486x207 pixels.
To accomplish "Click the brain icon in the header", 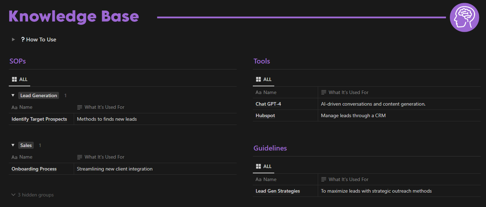I will coord(464,17).
